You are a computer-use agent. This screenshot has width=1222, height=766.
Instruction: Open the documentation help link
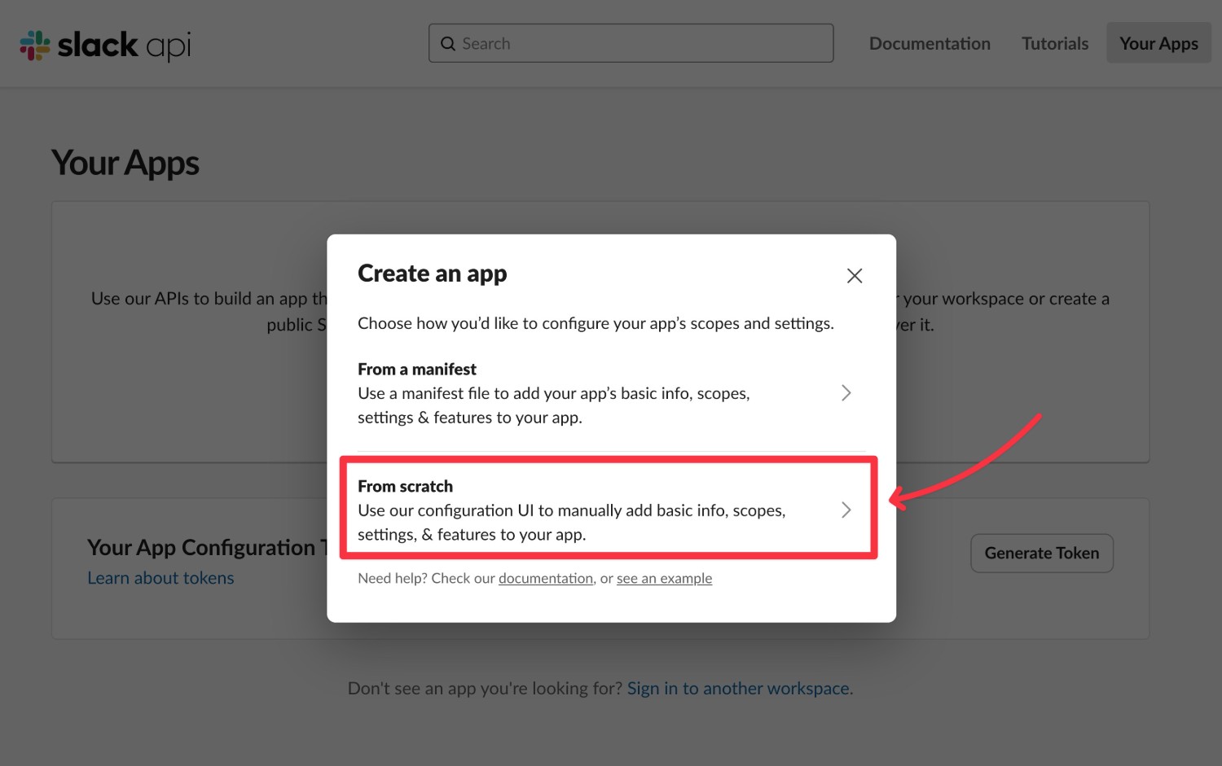546,579
